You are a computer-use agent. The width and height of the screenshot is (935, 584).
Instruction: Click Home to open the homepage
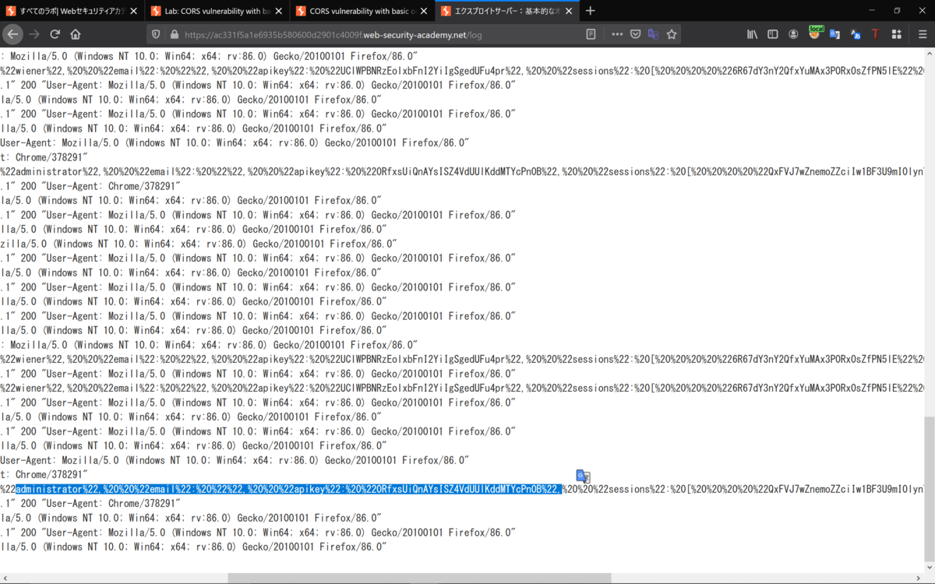tap(76, 33)
